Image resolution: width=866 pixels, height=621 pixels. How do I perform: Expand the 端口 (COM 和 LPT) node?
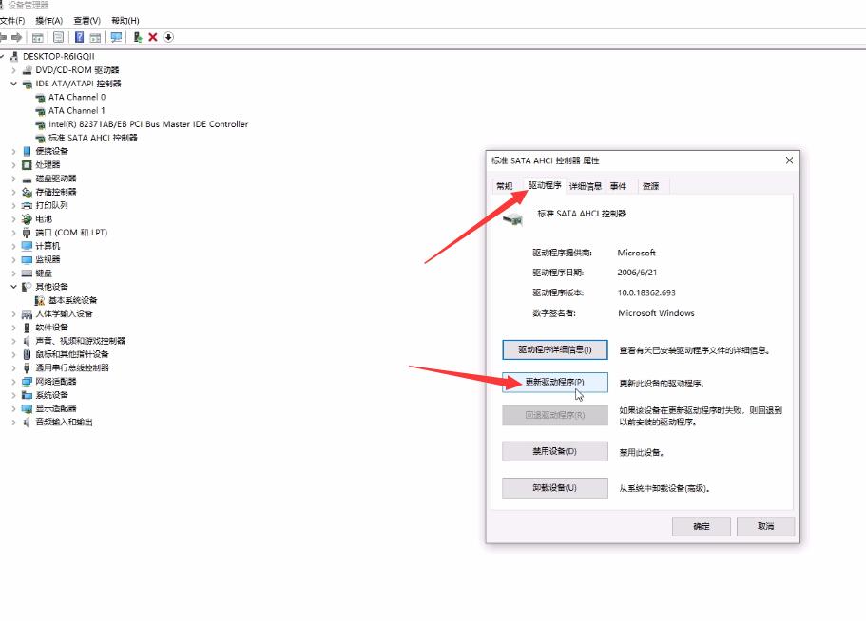(14, 233)
